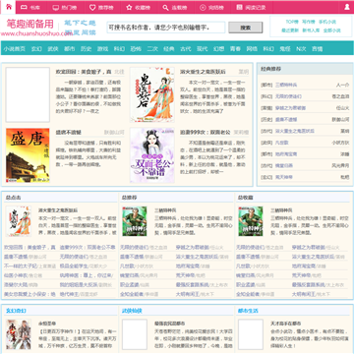This screenshot has height=354, width=354.
Task: Open the large 鬼医妖后 cover in the featured panel
Action: tap(152, 94)
